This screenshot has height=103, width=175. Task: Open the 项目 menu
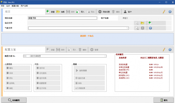point(3,6)
